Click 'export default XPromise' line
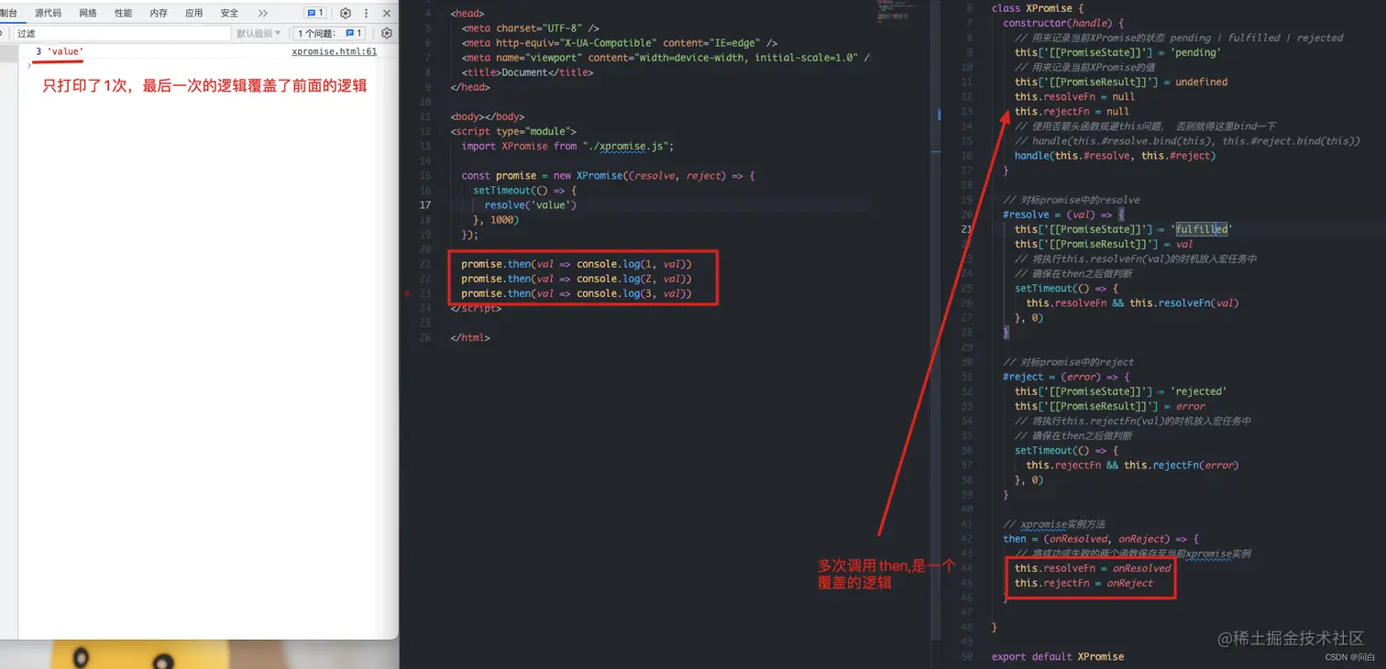1386x669 pixels. pyautogui.click(x=1058, y=656)
